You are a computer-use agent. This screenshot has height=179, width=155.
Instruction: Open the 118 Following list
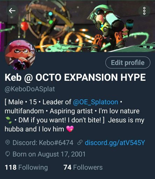(26, 167)
